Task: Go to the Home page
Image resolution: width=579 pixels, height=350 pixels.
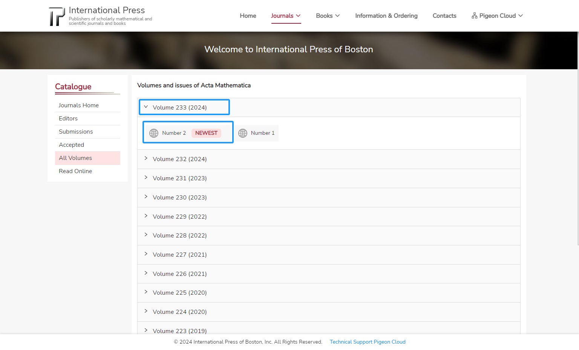Action: click(248, 15)
